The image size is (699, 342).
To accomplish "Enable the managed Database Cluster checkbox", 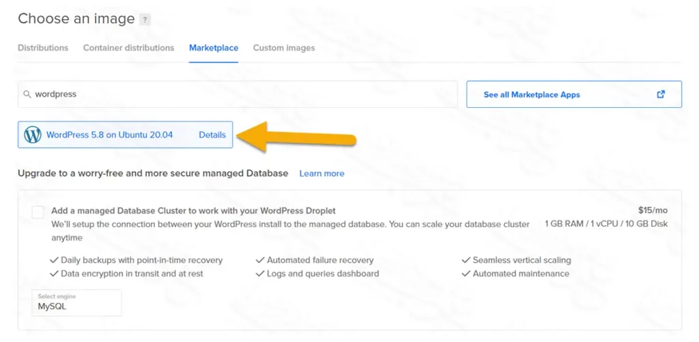I will tap(38, 212).
